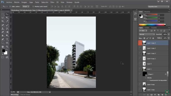Show Layer 1 copy 3 visibility
Viewport: 171px width, 96px height.
[140, 53]
